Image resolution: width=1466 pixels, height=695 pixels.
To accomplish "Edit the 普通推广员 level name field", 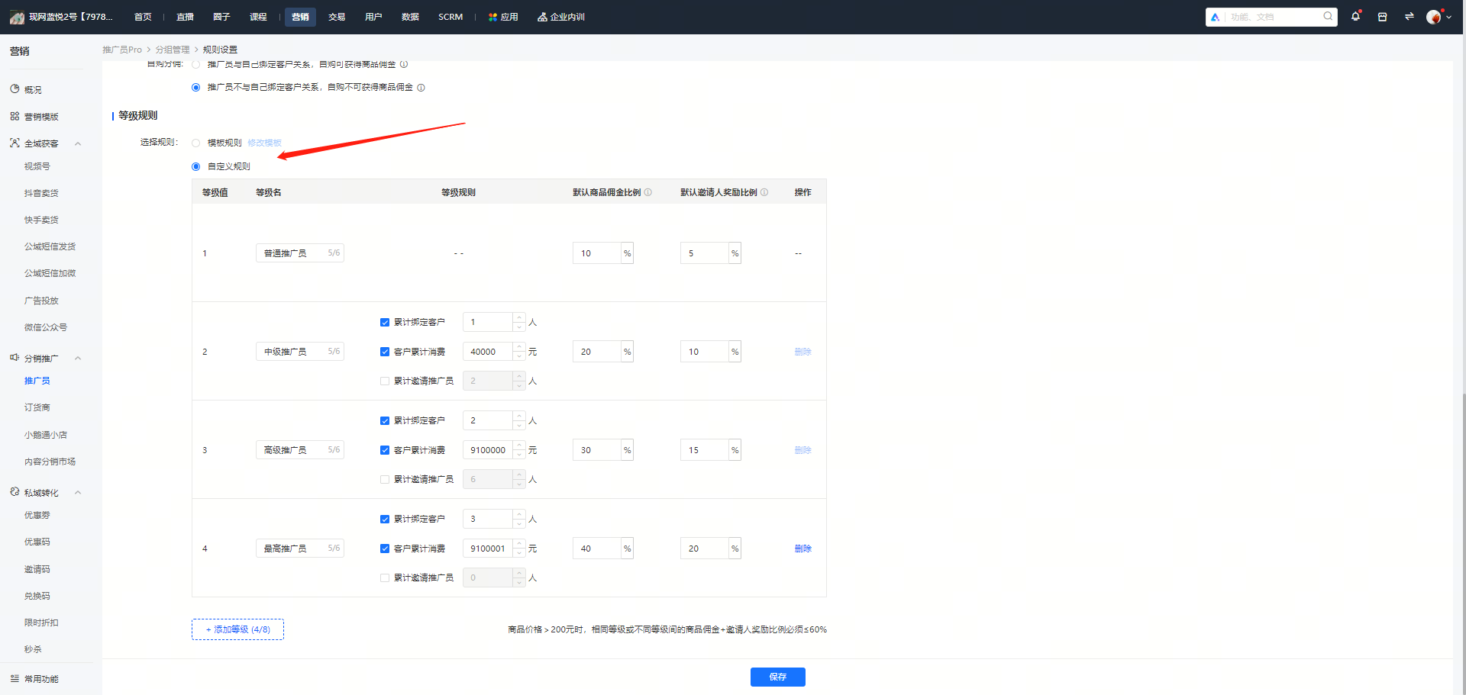I will [299, 253].
